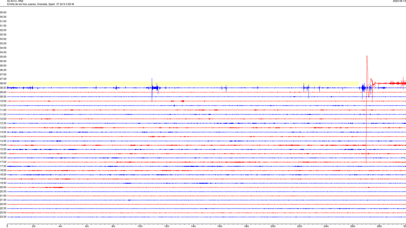Select the 15:00 trace time label
The height and width of the screenshot is (228, 406).
[3, 145]
